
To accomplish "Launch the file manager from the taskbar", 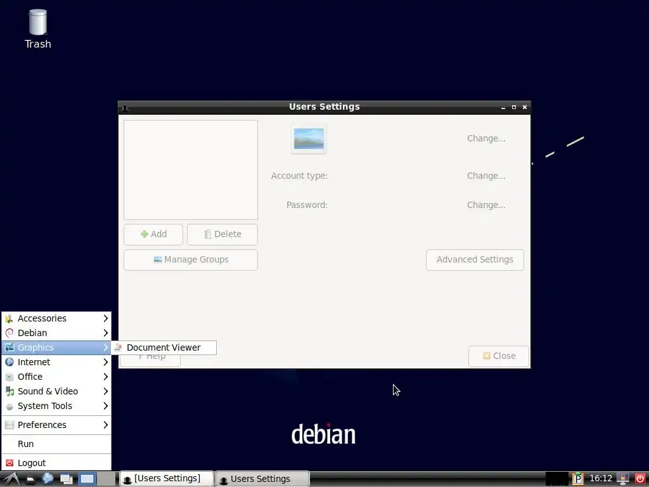I will click(30, 479).
